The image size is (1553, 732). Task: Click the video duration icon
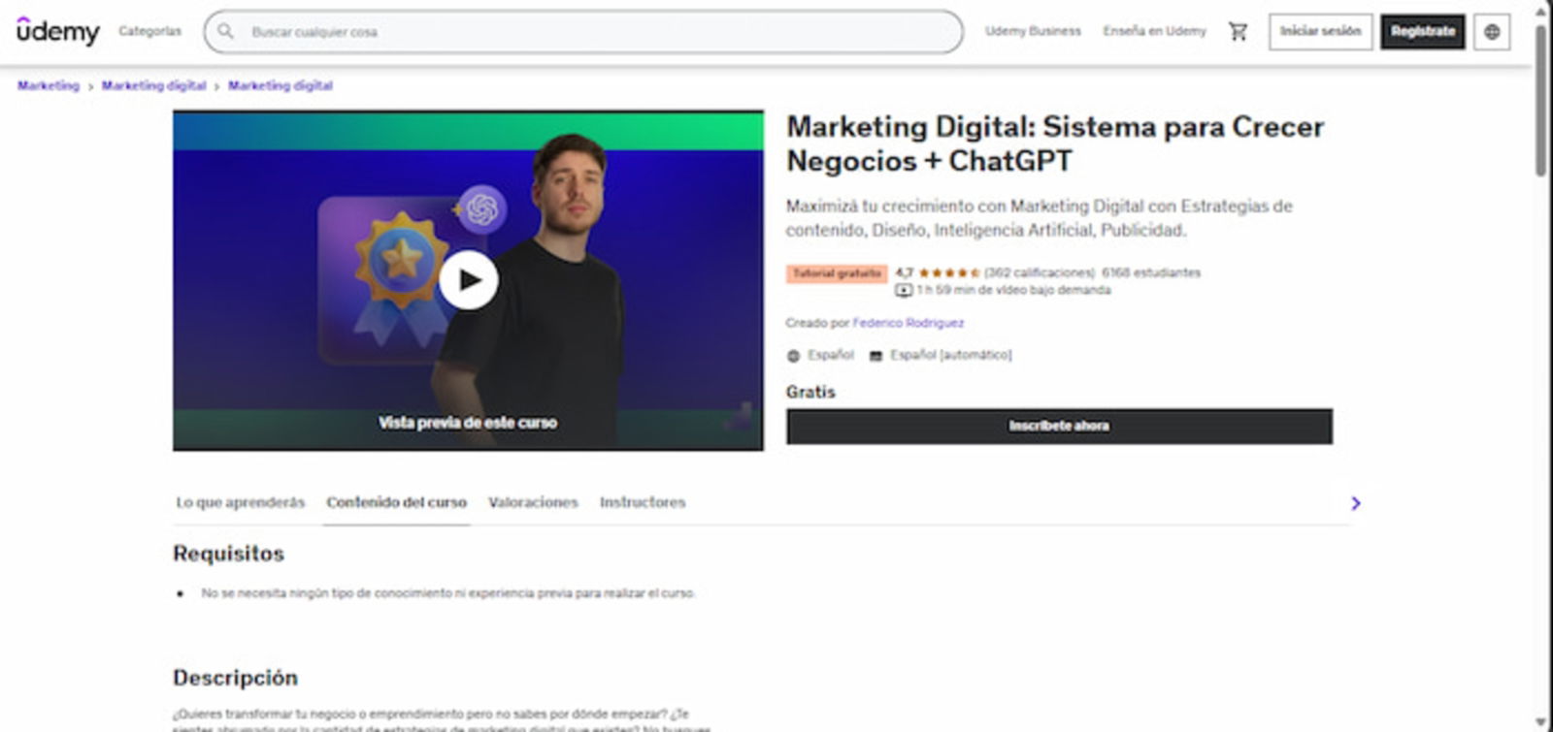click(903, 290)
